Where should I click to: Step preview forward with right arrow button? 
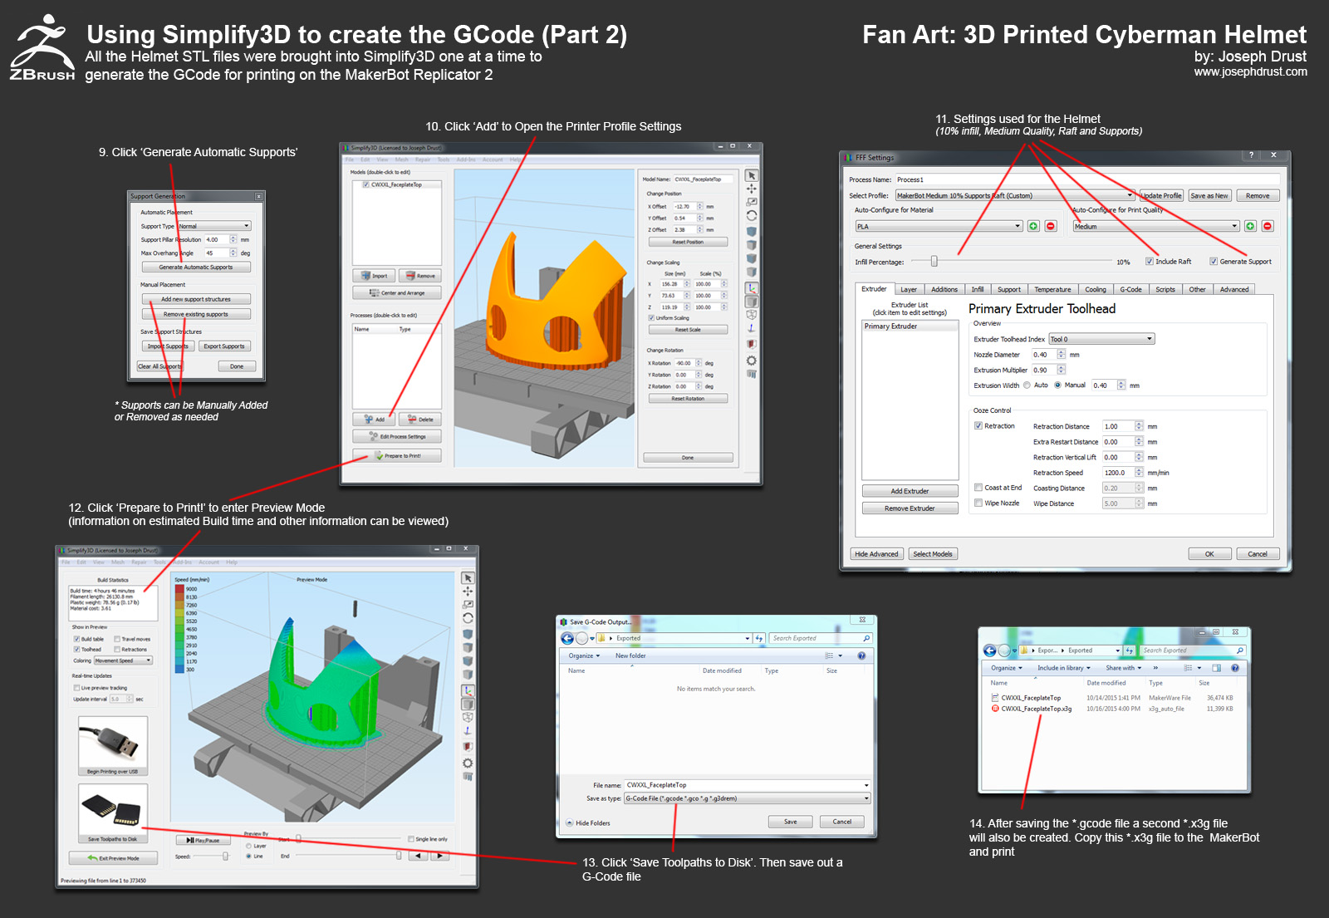(439, 856)
